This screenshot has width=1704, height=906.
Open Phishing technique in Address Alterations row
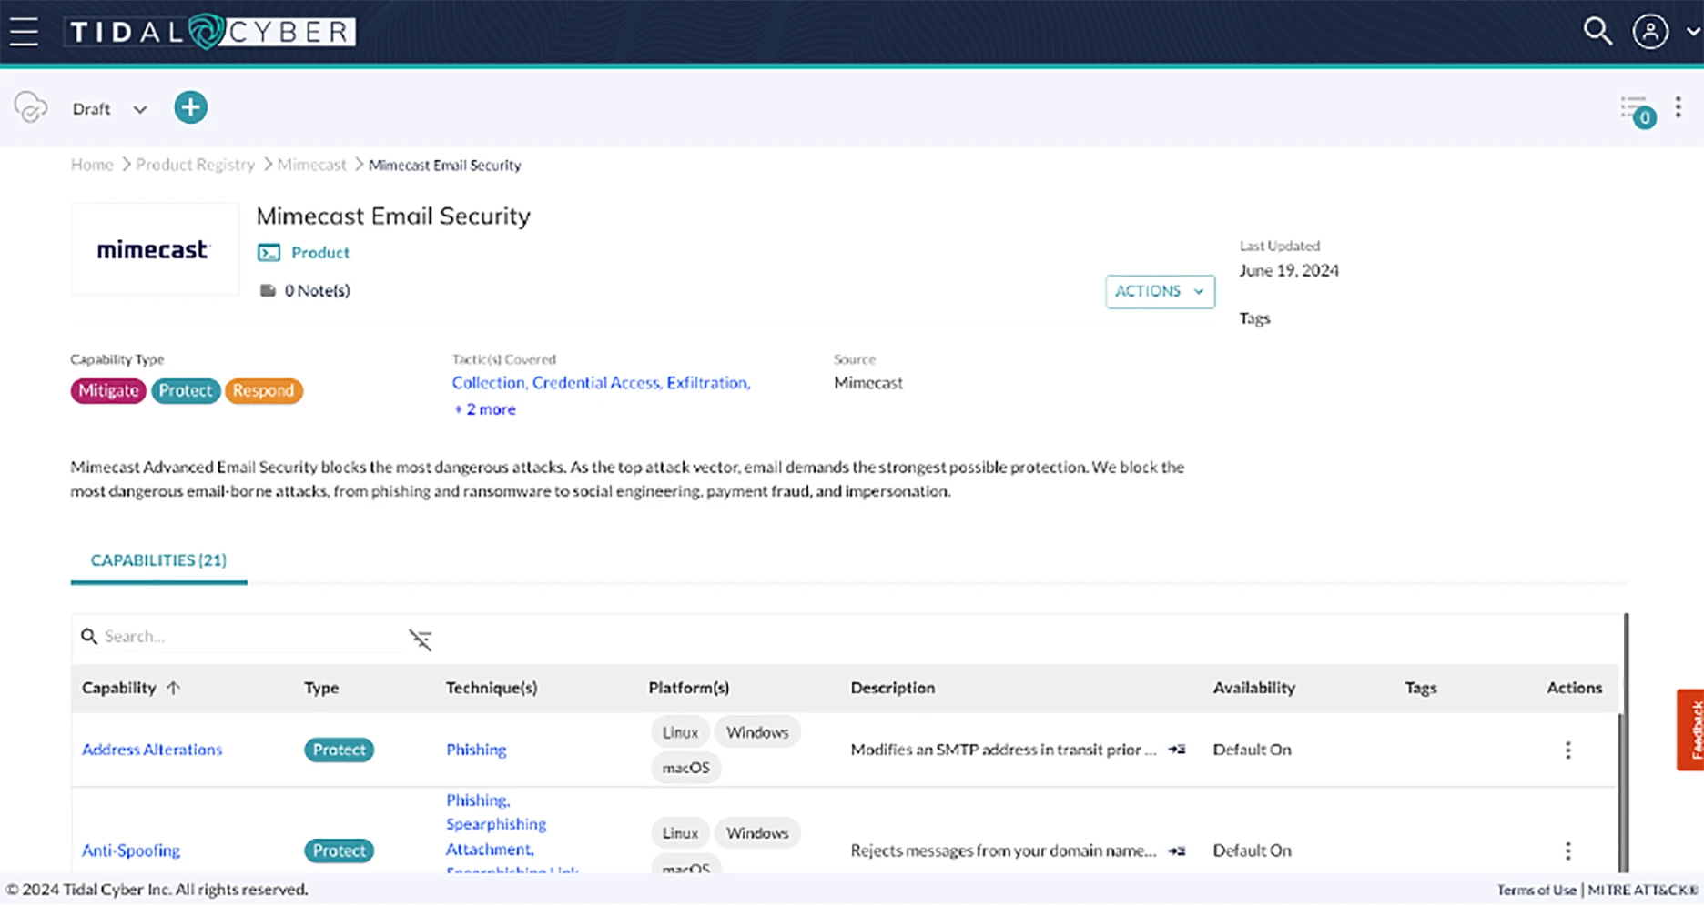click(x=476, y=750)
